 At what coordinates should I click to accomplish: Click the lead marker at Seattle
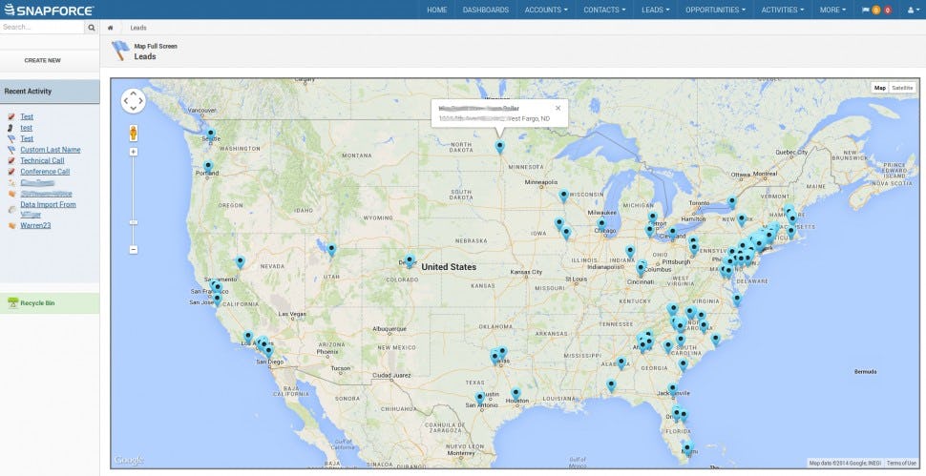point(211,135)
